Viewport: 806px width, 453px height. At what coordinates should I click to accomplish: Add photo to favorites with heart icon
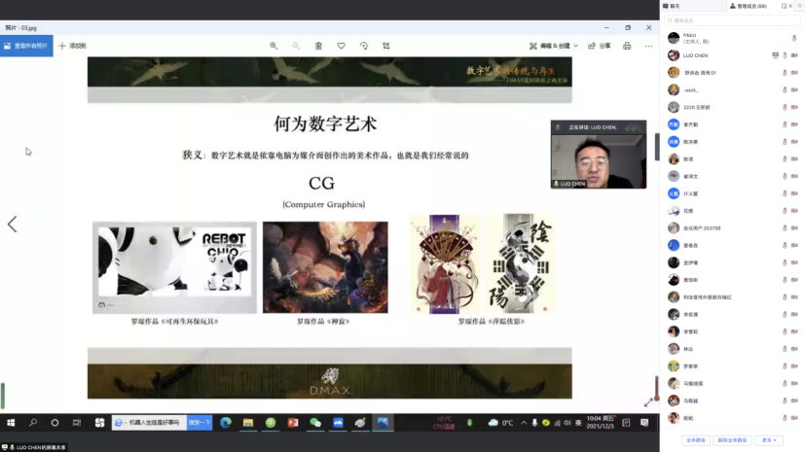341,46
